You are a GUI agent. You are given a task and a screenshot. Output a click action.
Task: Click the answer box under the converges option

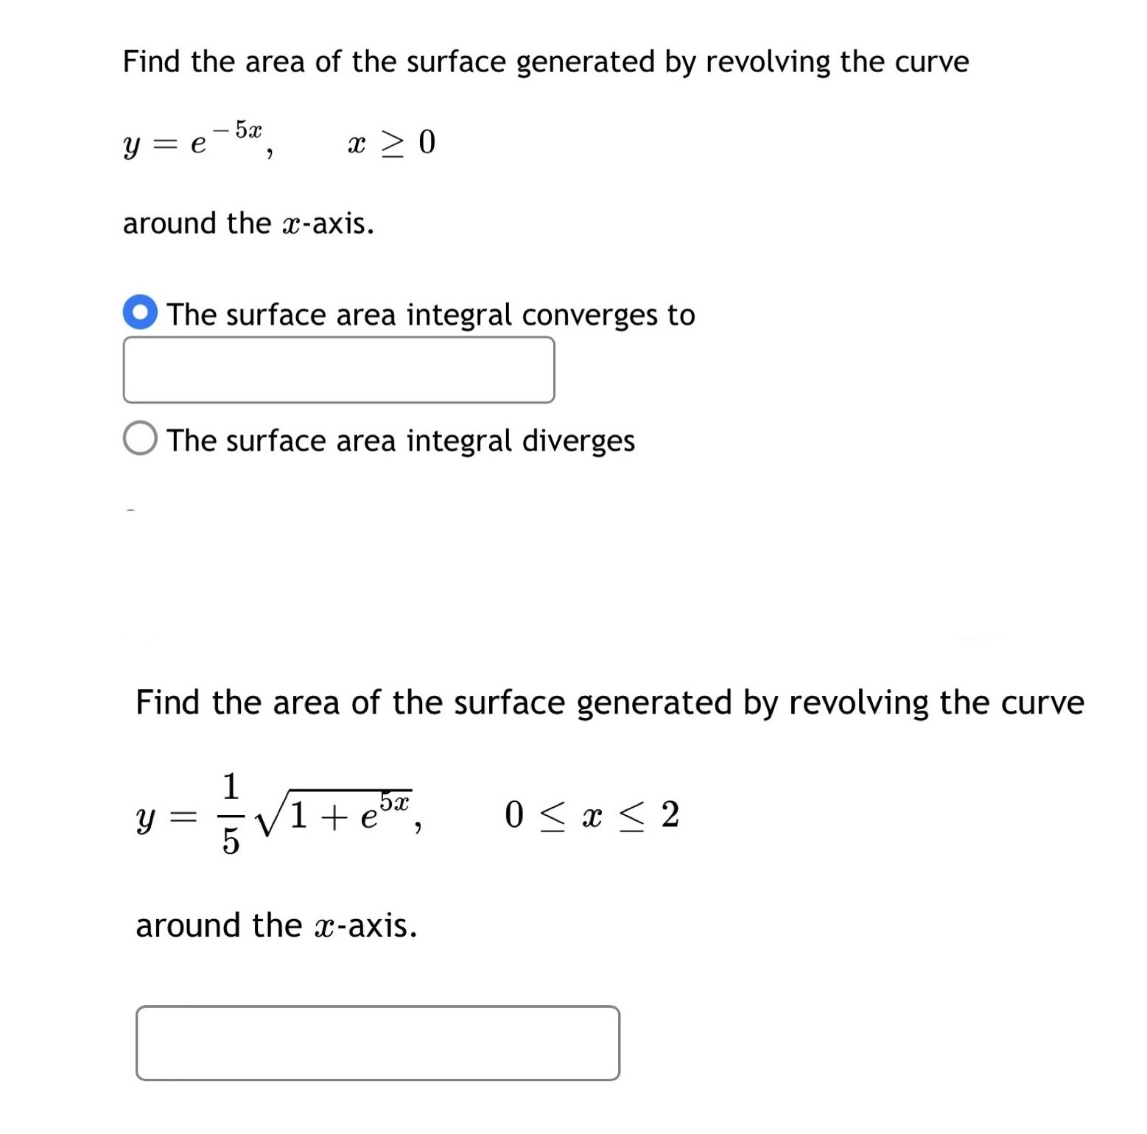[339, 368]
